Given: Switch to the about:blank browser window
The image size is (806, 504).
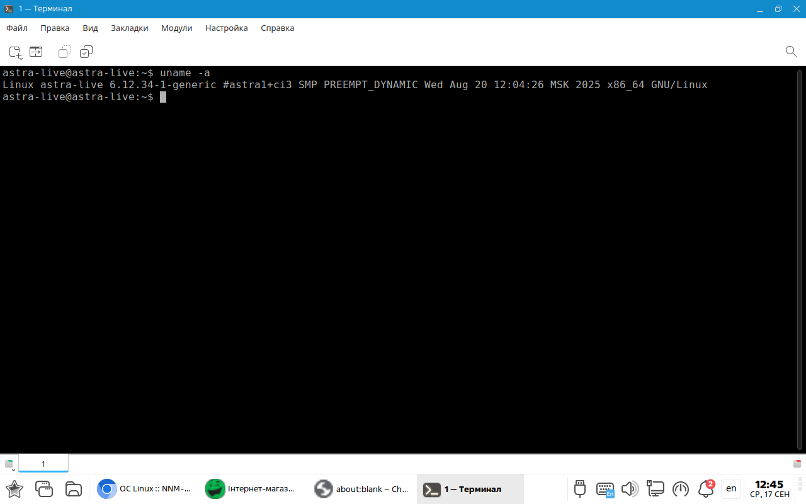Looking at the screenshot, I should (362, 489).
